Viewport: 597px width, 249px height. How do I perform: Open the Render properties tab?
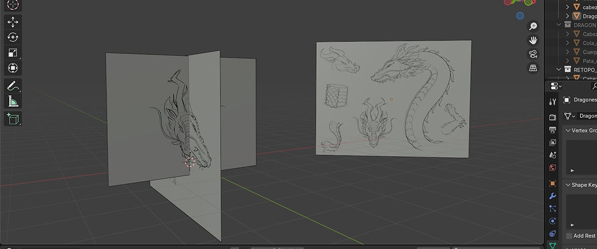coord(553,117)
